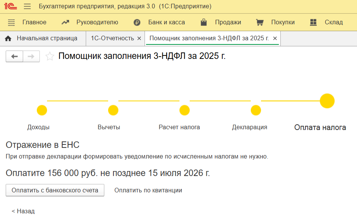The height and width of the screenshot is (219, 357).
Task: Close the Помощник заполнения 3-НДФЛ tab
Action: click(275, 38)
